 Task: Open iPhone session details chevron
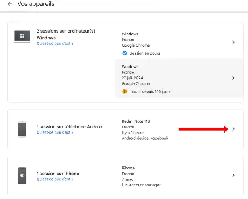point(233,175)
